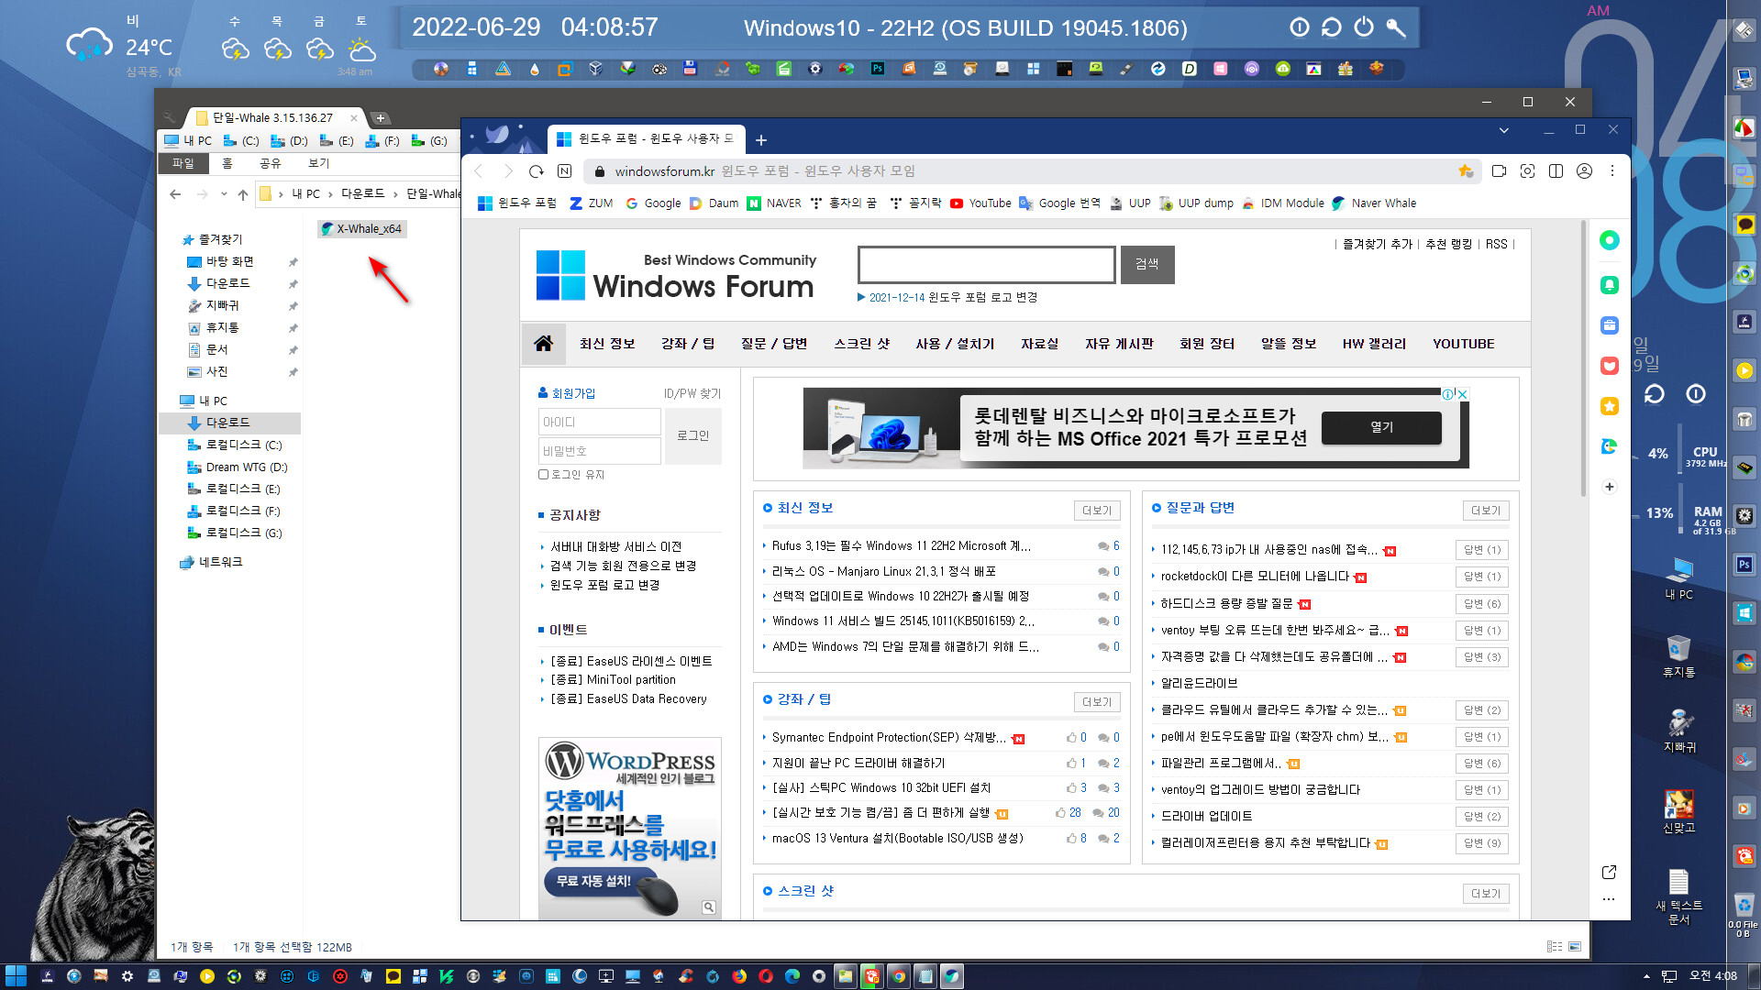Click the 검색 search button
This screenshot has height=990, width=1761.
(x=1147, y=265)
